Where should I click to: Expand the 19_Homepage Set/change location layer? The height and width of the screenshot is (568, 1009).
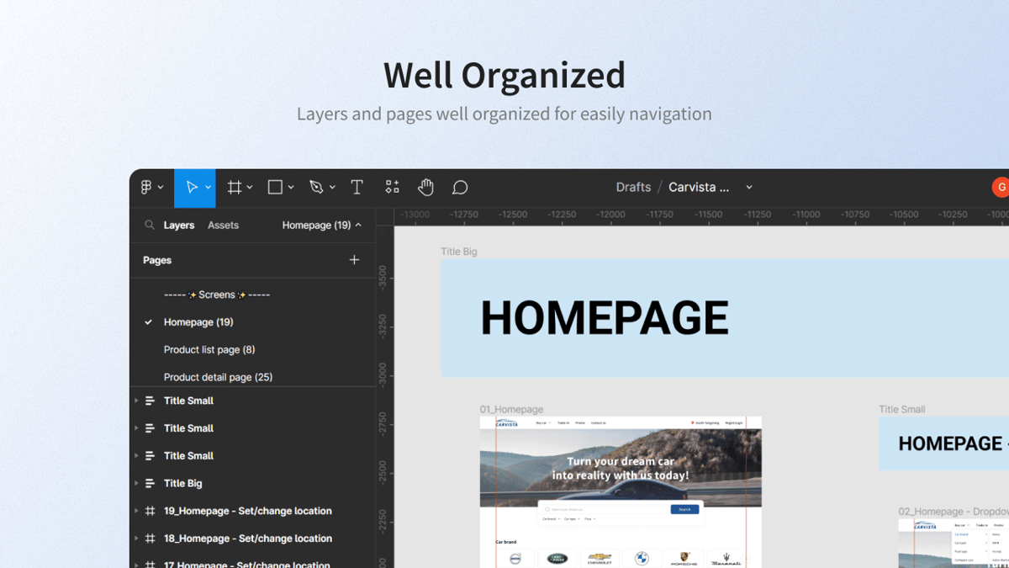pos(135,511)
